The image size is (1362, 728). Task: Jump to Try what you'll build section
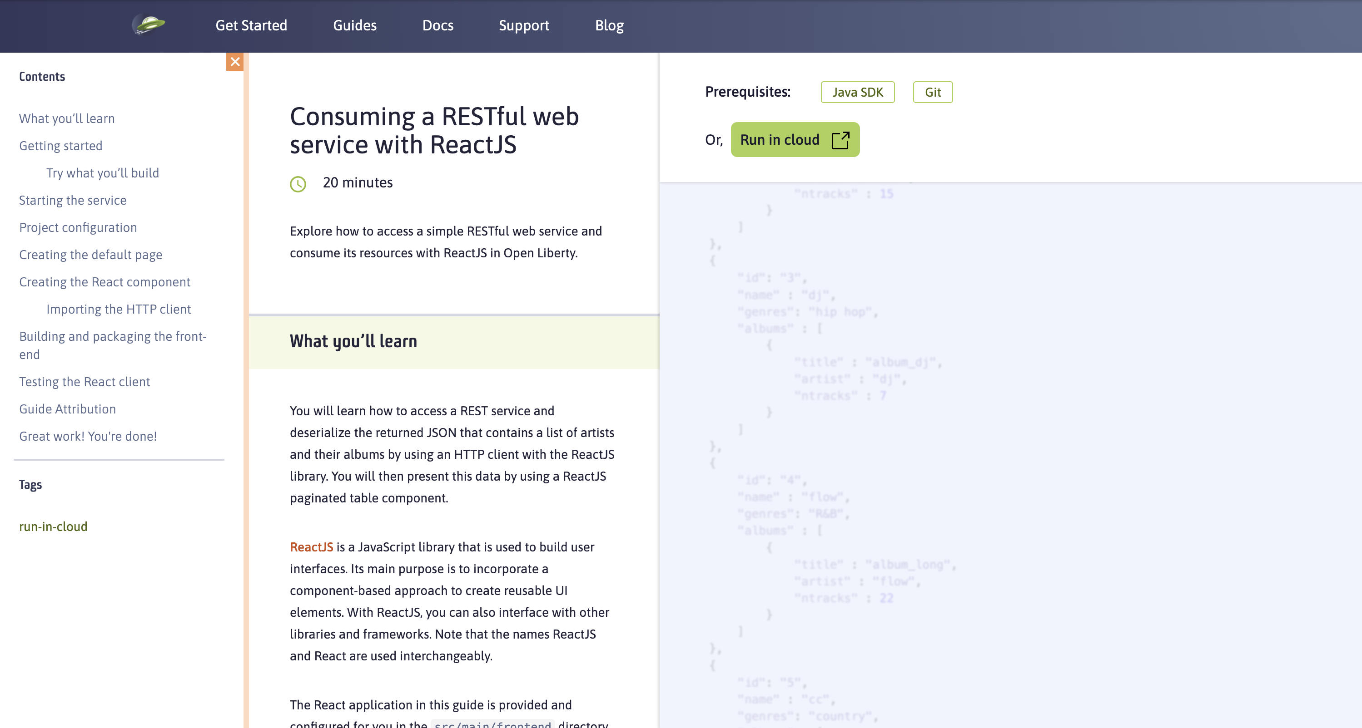[x=102, y=173]
